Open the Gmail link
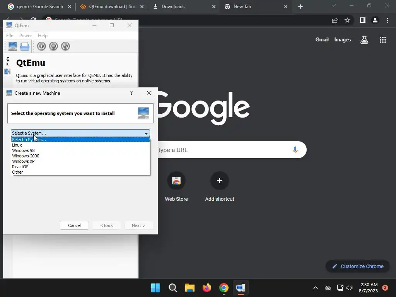Screen dimensions: 396x297 [x=322, y=40]
